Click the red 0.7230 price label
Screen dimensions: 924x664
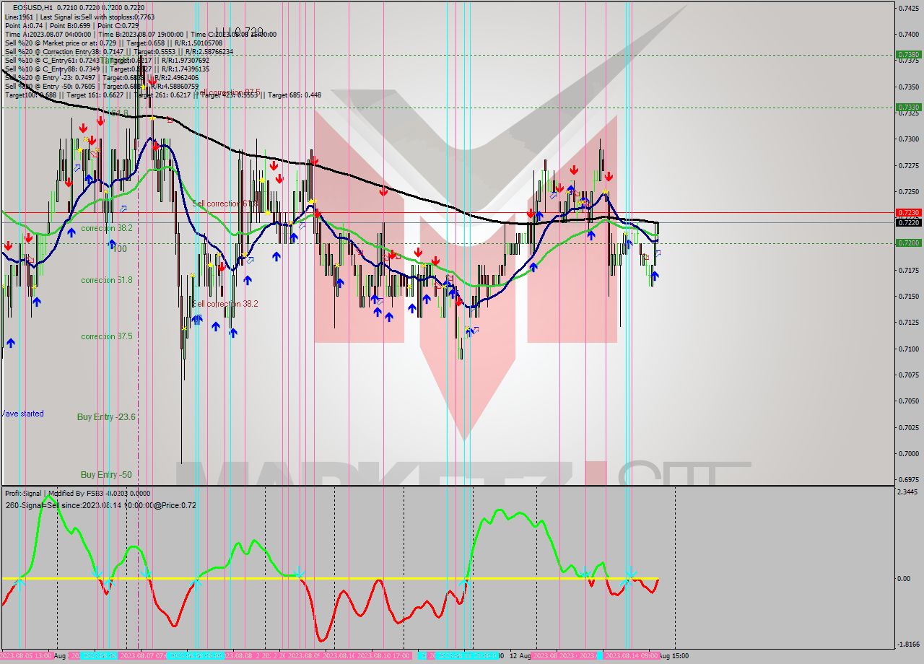click(x=908, y=212)
